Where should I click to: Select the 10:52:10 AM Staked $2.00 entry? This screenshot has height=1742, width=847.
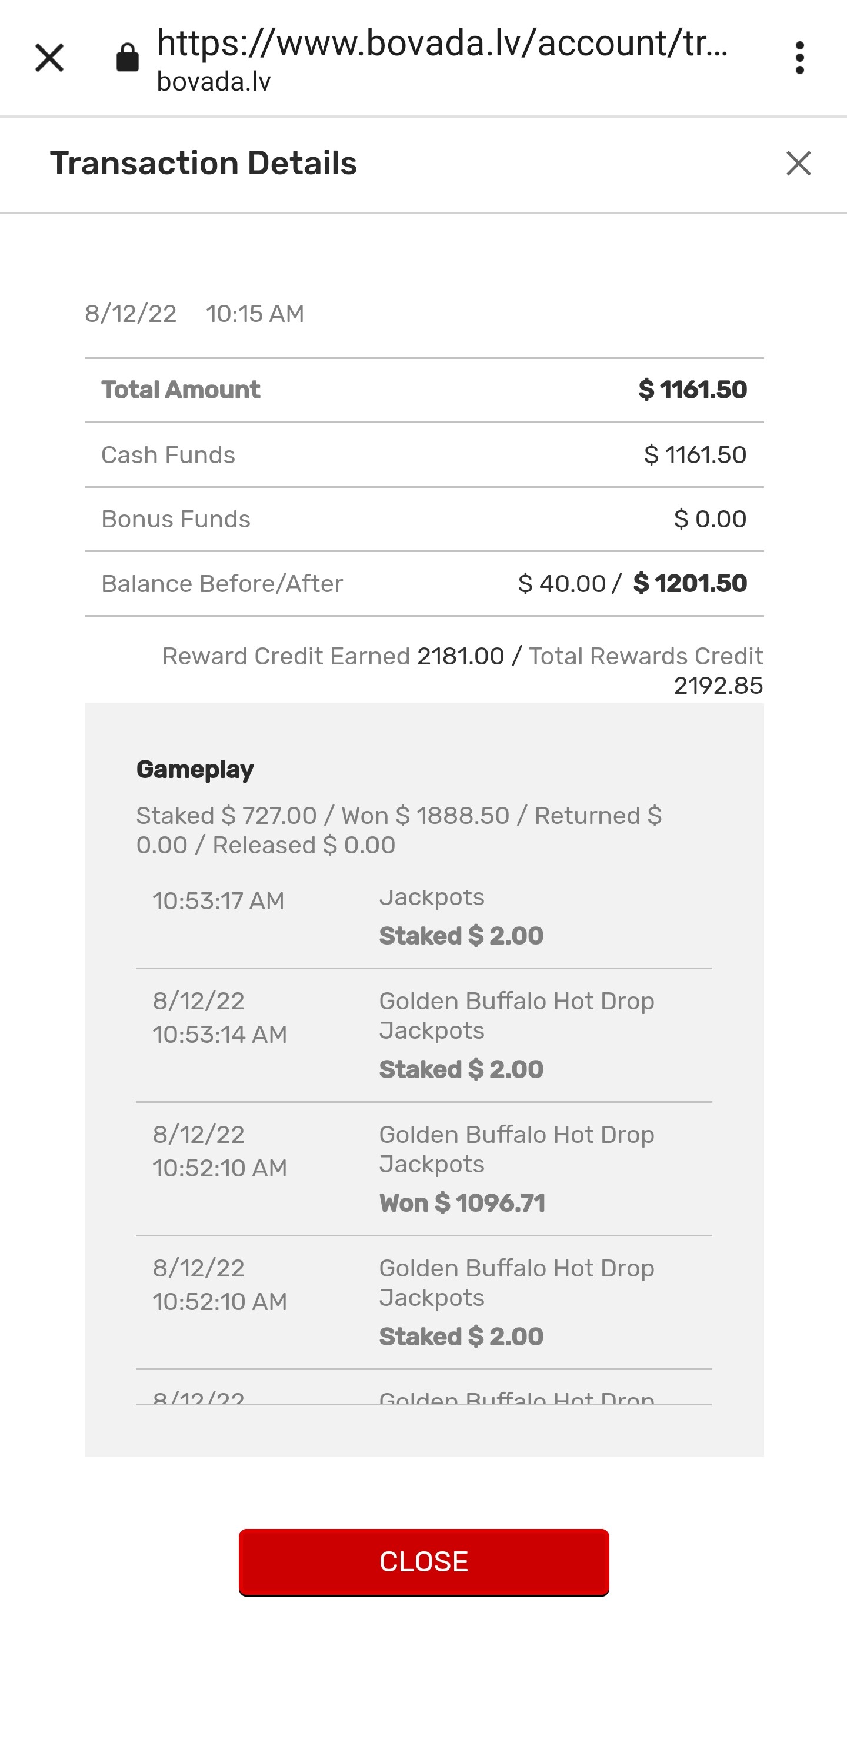coord(424,1302)
